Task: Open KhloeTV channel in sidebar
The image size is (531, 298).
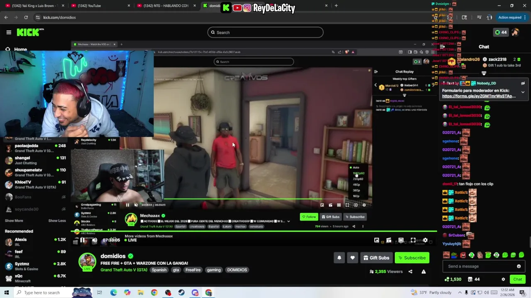Action: tap(35, 185)
